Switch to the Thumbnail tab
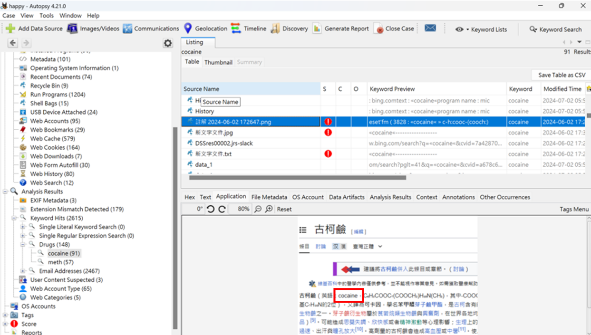Image resolution: width=591 pixels, height=335 pixels. [218, 62]
